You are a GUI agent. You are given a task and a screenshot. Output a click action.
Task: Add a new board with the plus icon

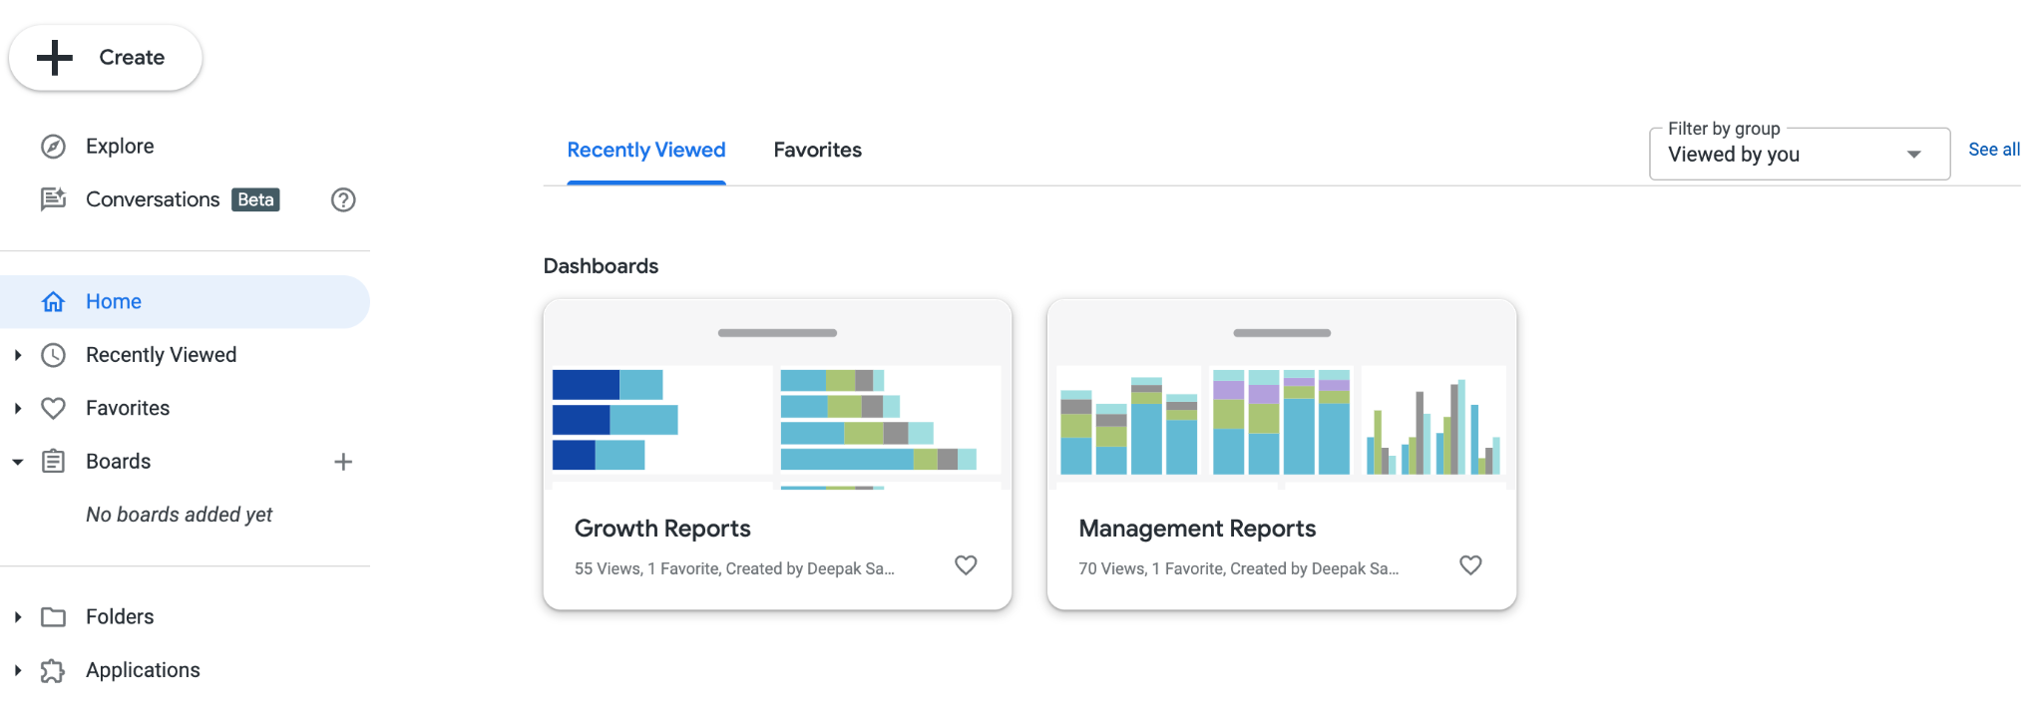[343, 461]
